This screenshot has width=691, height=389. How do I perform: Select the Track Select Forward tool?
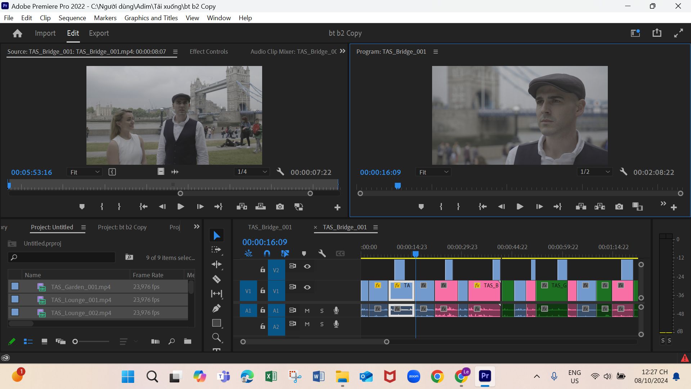pos(216,250)
